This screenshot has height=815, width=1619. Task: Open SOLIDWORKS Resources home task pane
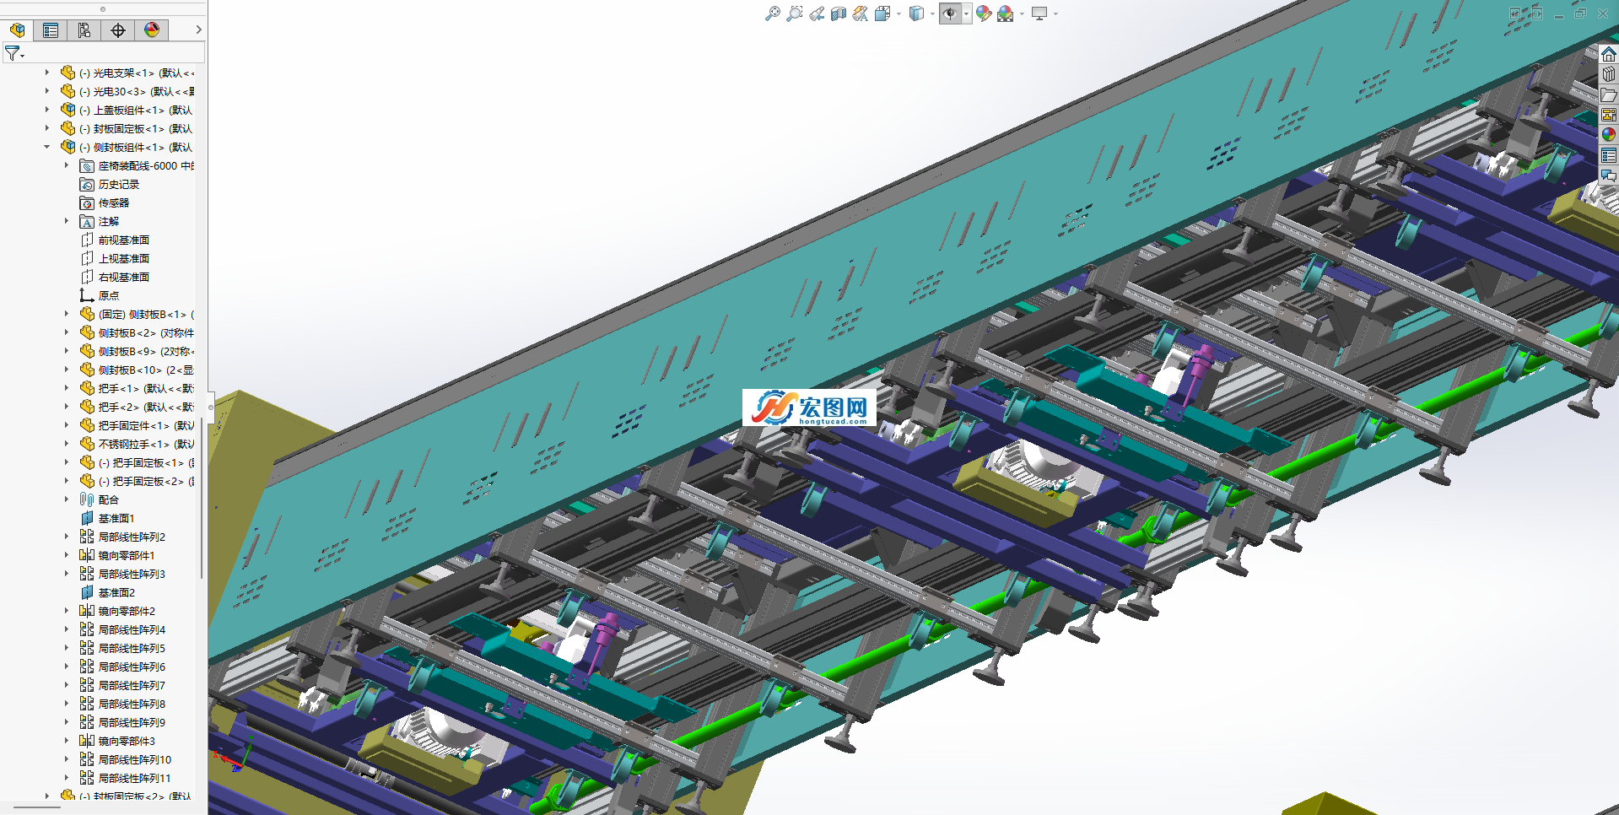click(x=1609, y=55)
